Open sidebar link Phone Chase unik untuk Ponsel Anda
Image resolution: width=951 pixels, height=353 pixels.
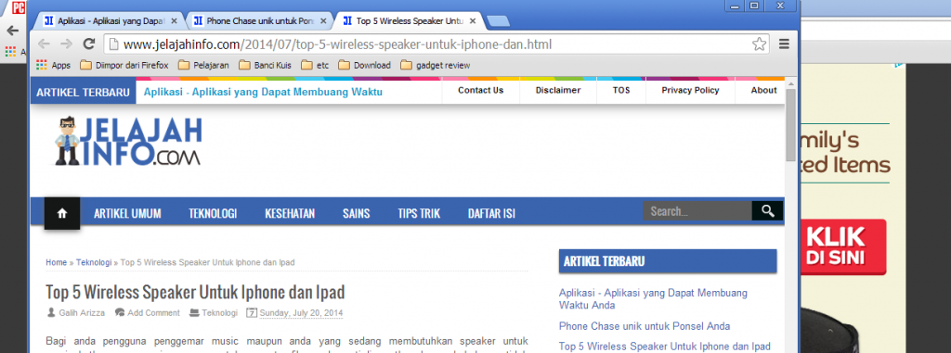click(x=645, y=326)
